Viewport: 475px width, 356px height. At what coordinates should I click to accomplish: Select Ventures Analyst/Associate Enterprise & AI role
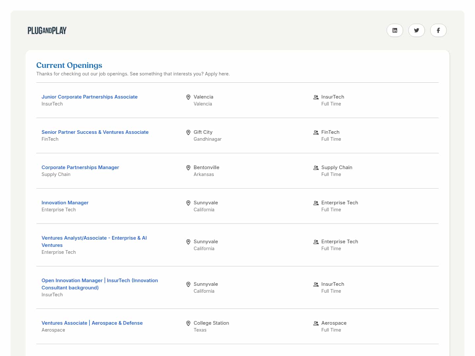94,238
